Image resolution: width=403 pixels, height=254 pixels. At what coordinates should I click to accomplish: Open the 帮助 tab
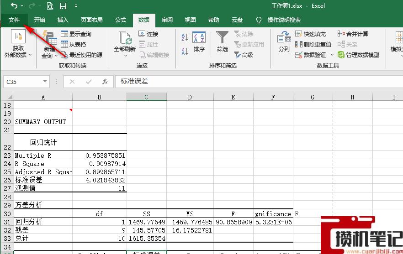click(213, 20)
